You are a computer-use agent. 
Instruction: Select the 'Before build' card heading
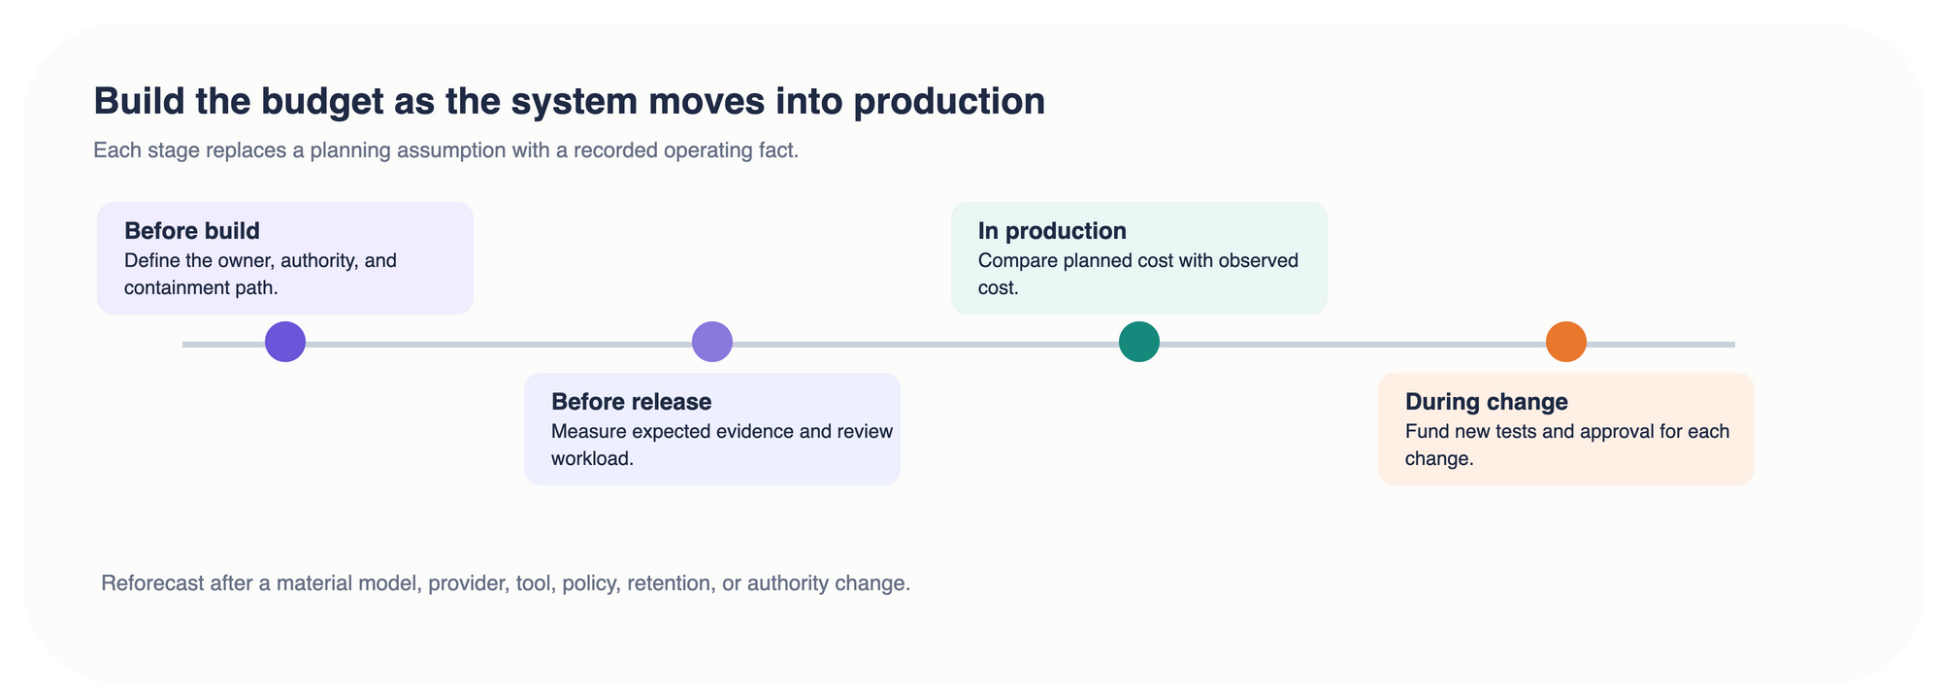tap(192, 231)
